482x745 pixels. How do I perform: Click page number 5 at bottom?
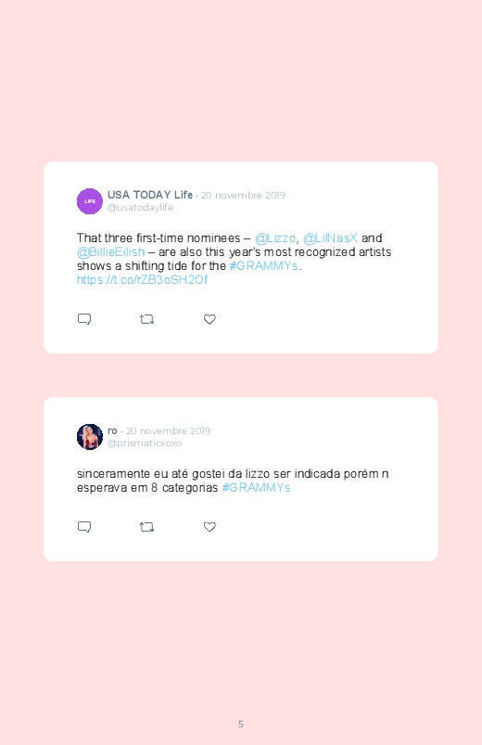click(241, 724)
